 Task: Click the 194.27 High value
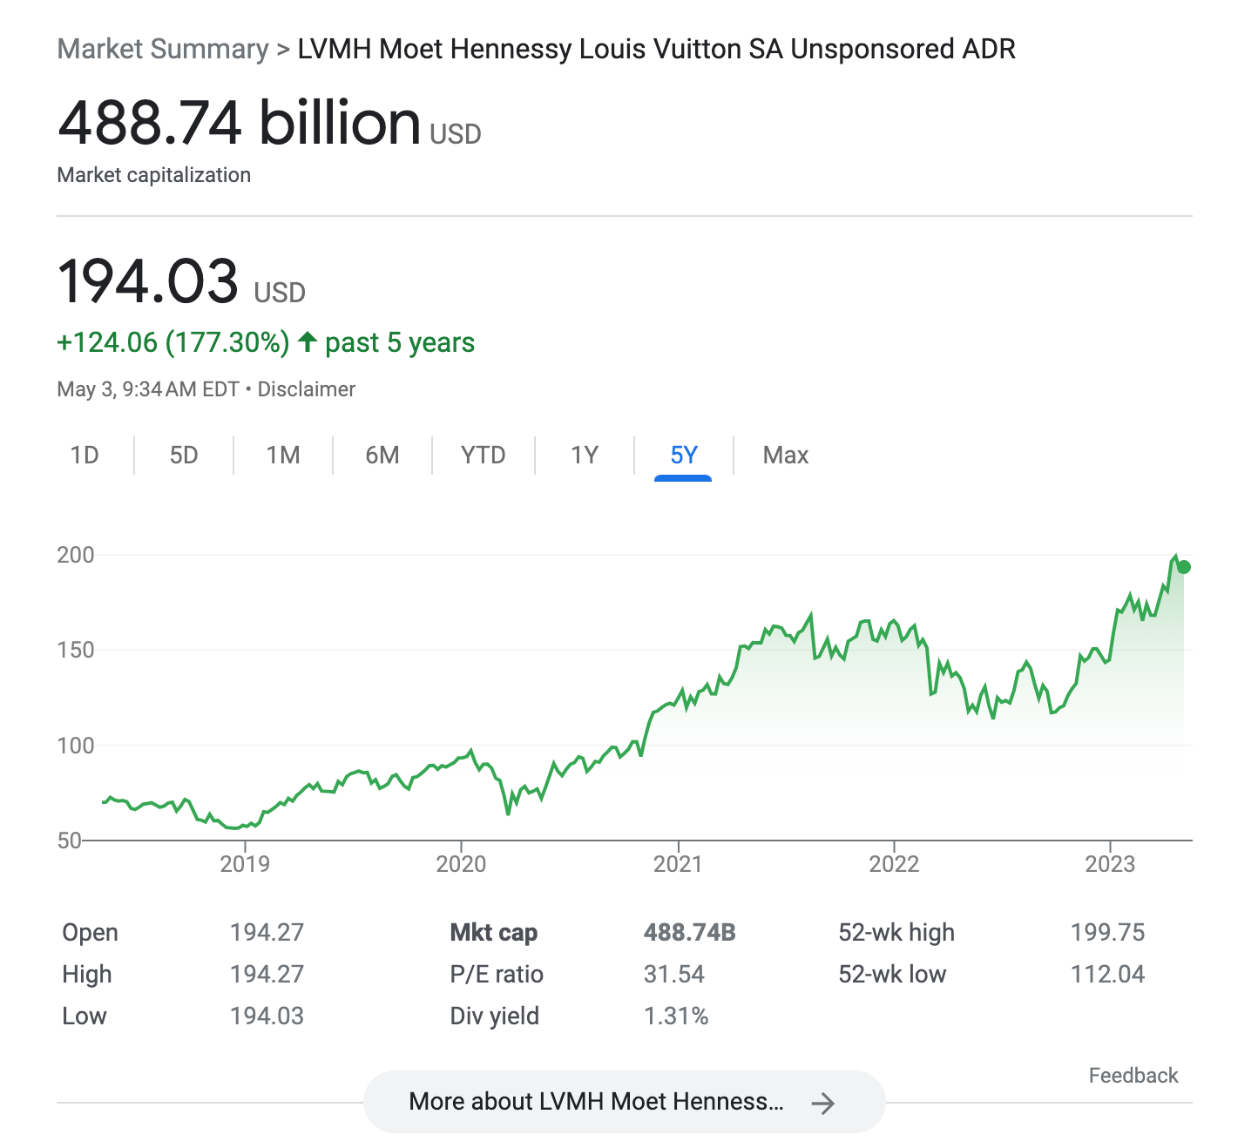coord(267,975)
